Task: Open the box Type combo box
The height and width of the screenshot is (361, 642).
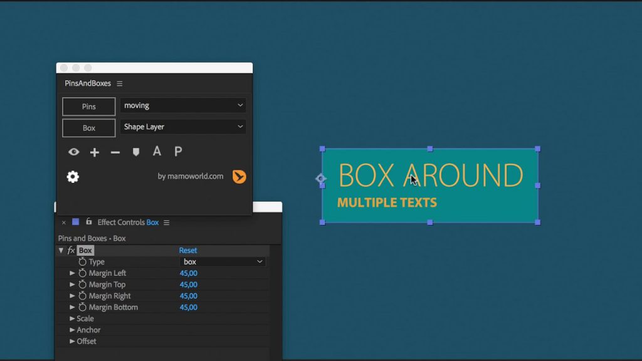Action: click(x=223, y=261)
